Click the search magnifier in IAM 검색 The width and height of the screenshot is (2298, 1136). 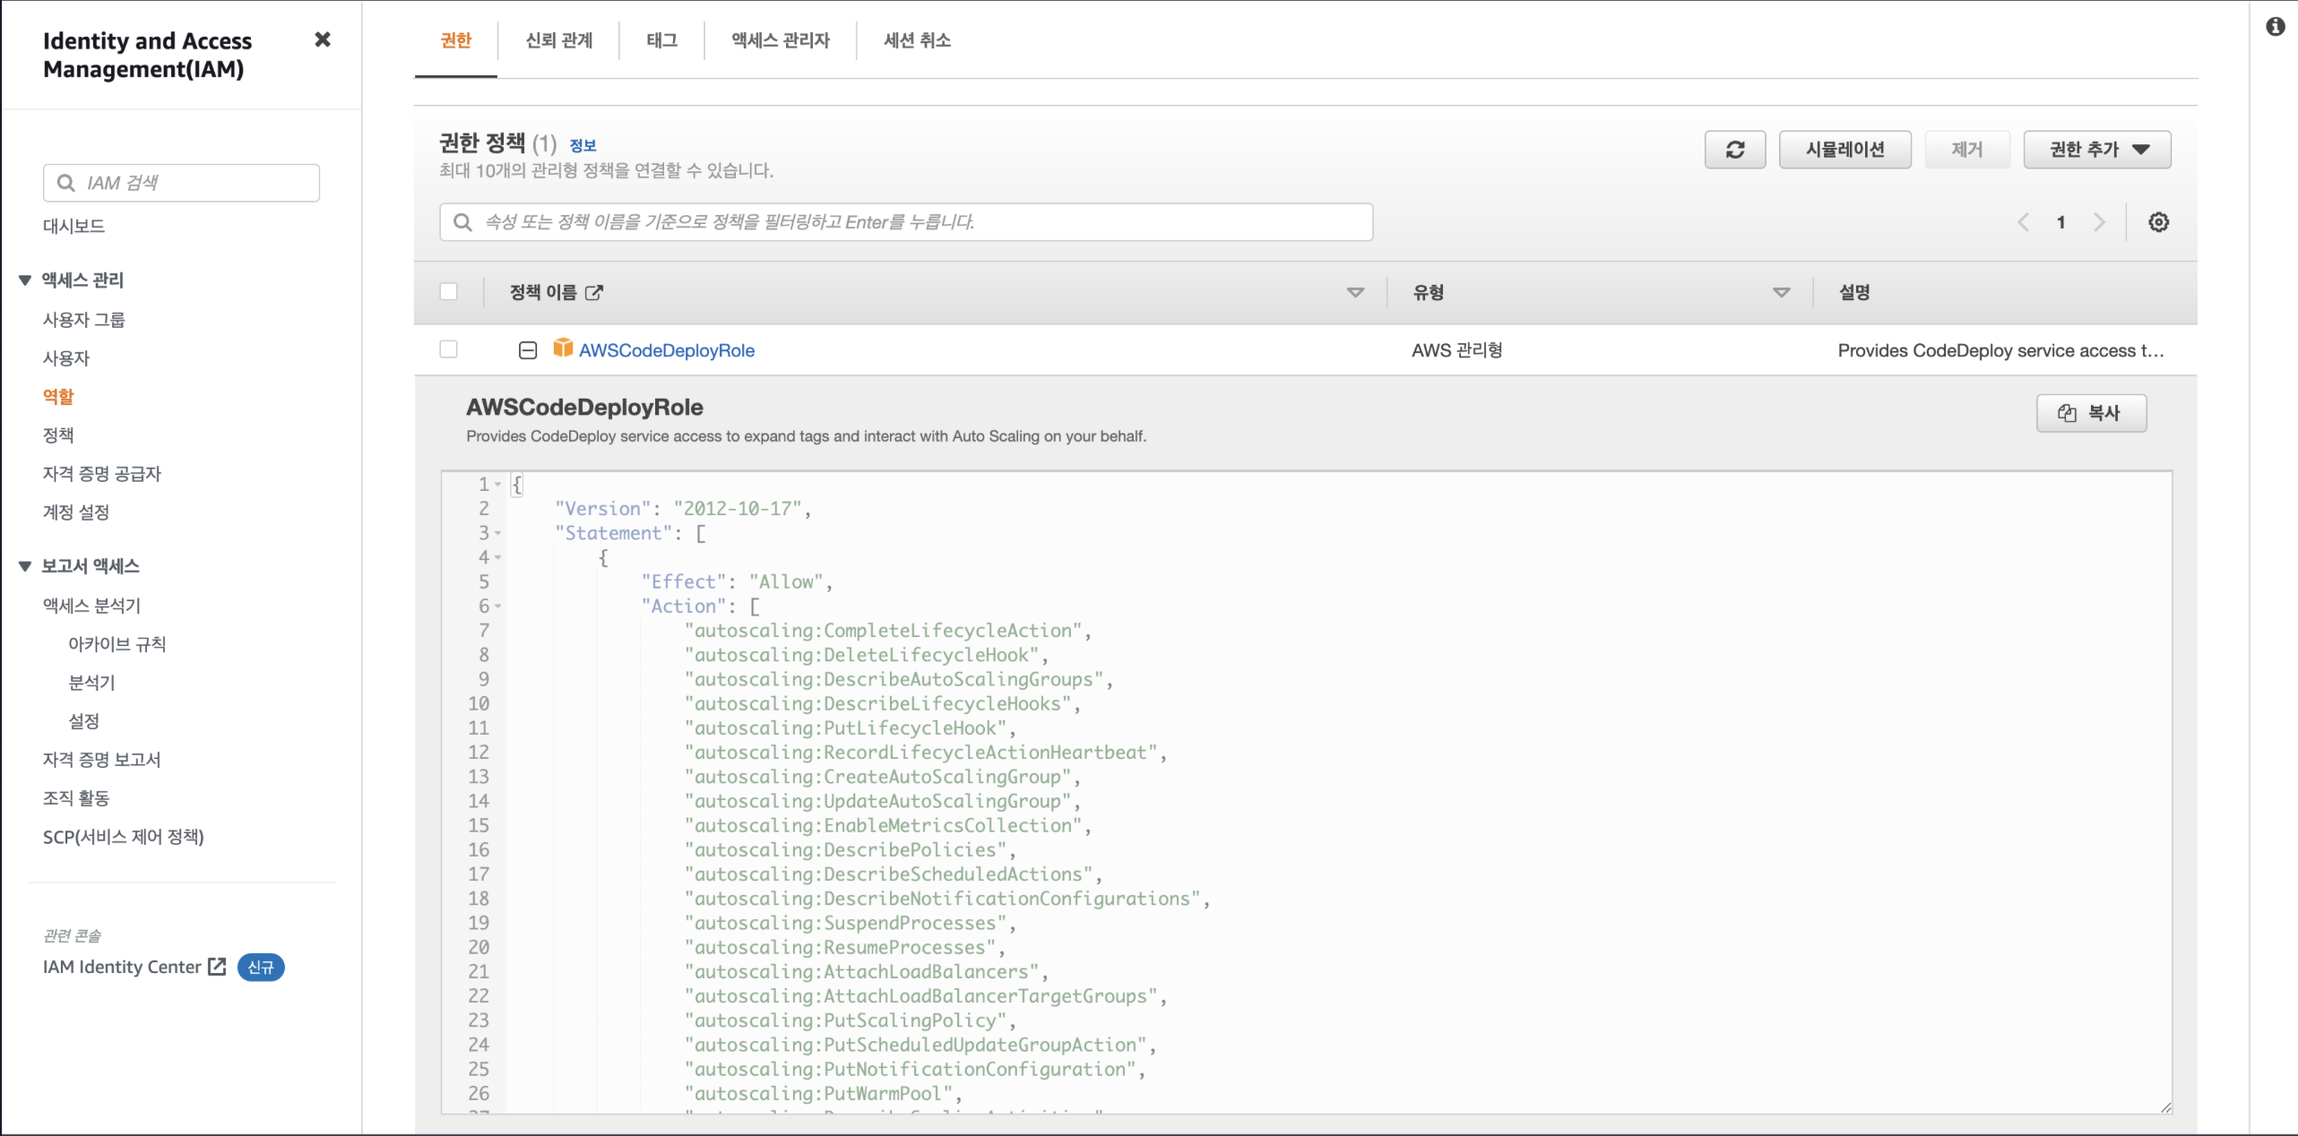[65, 183]
